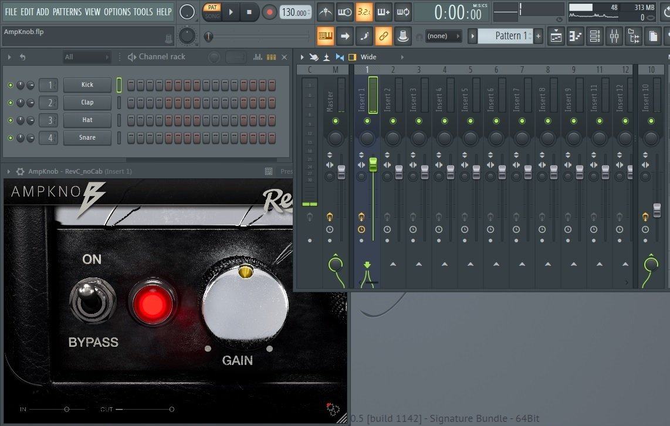
Task: Open the EDIT menu
Action: [27, 12]
